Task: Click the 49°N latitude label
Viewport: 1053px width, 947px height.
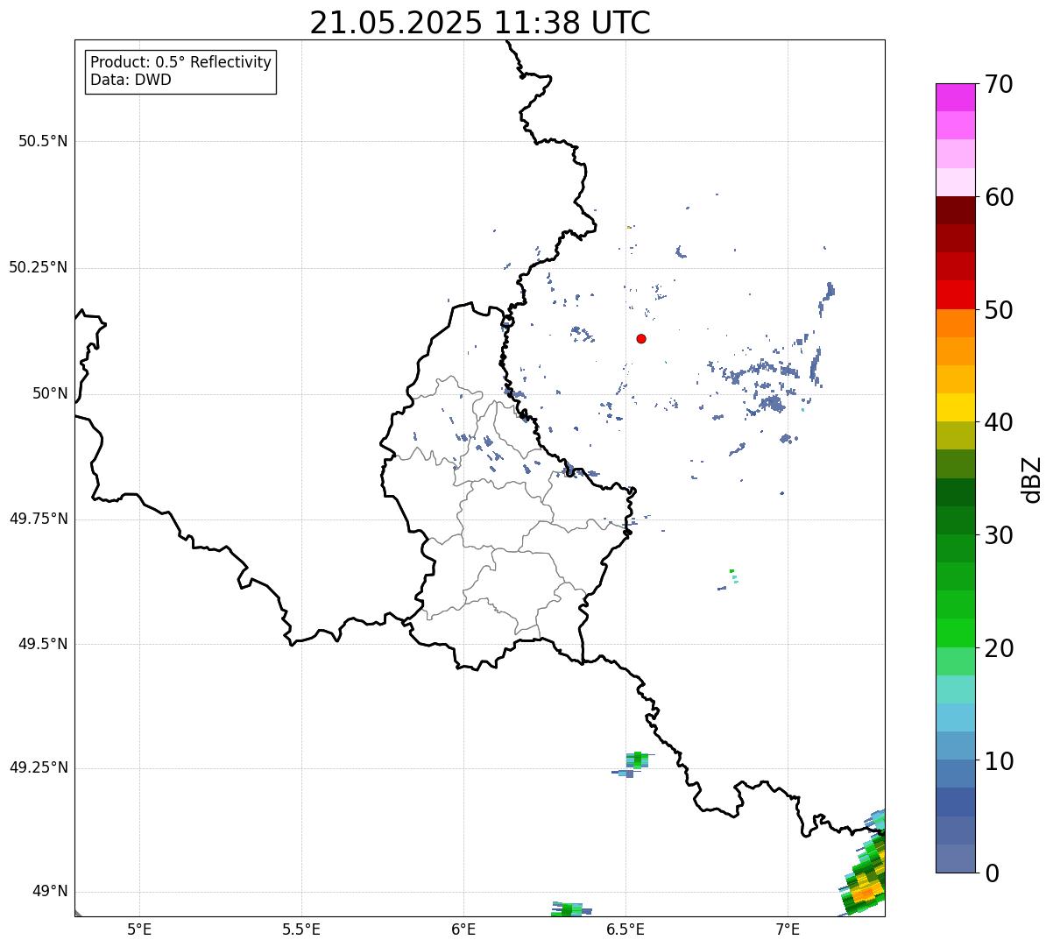Action: [x=50, y=892]
